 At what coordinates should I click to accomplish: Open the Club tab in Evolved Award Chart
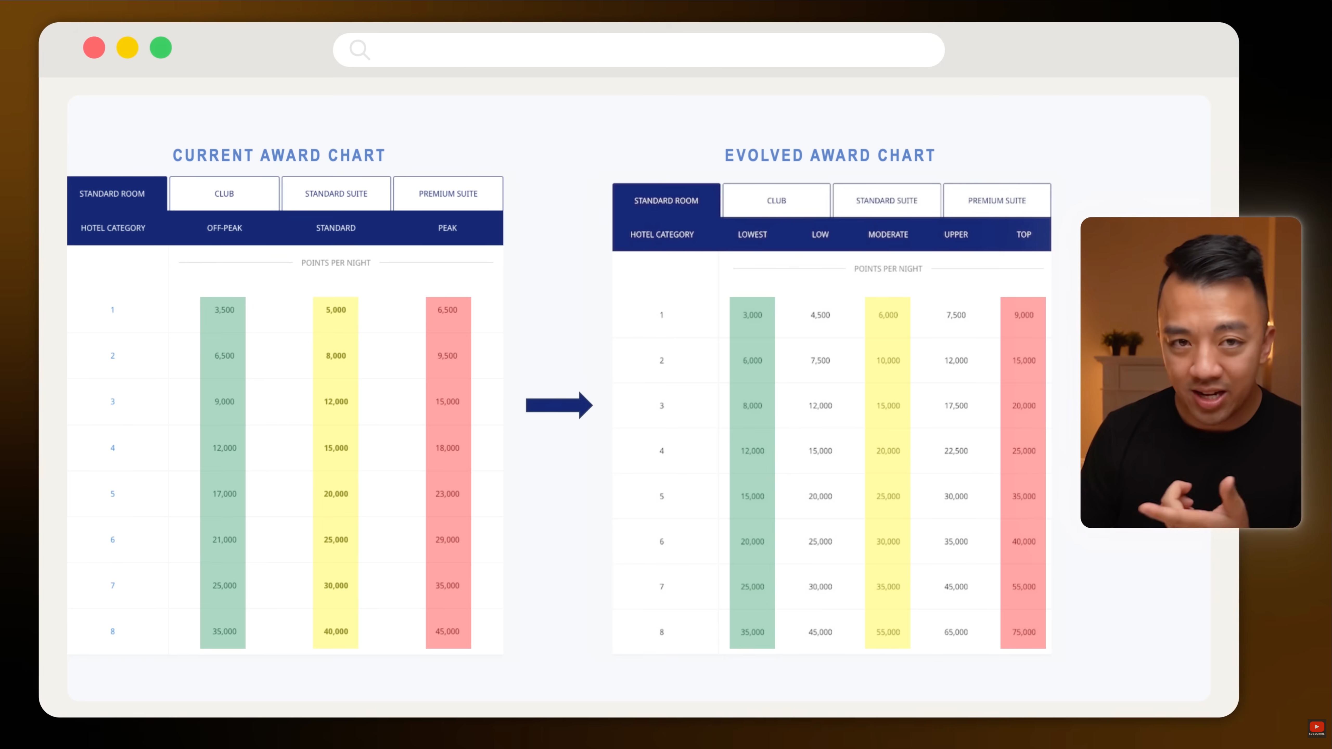tap(776, 201)
